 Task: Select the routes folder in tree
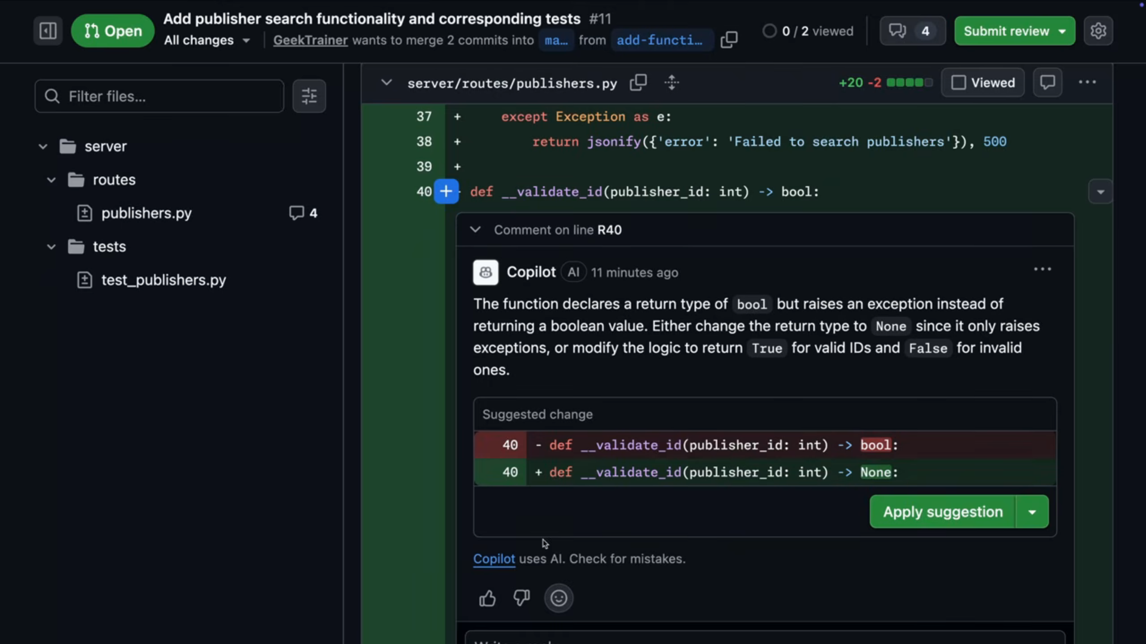tap(114, 180)
